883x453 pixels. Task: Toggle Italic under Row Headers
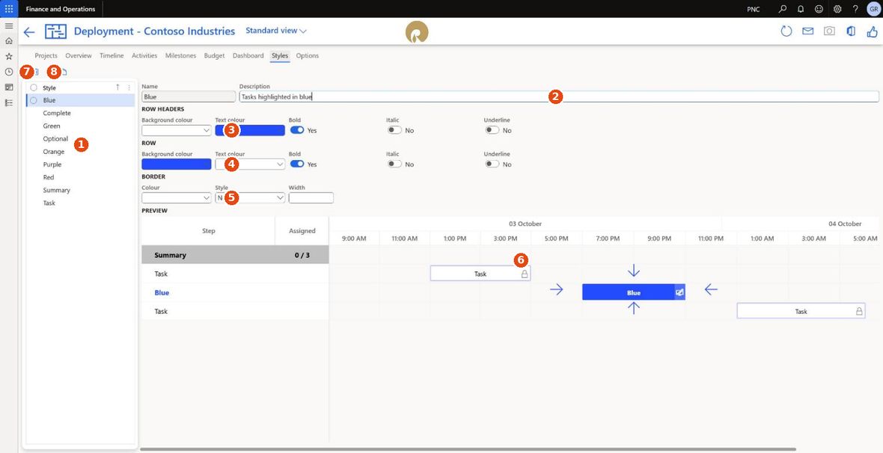click(394, 130)
